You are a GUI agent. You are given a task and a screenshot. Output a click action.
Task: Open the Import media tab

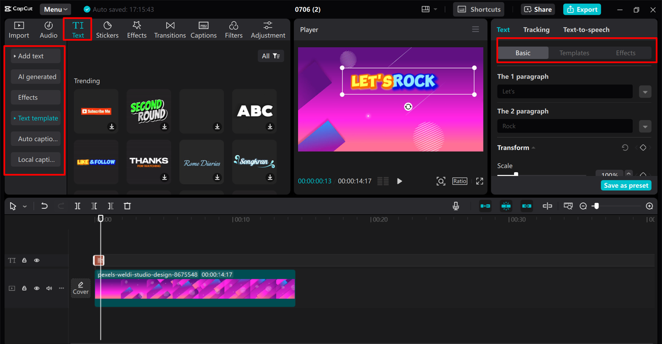(19, 30)
